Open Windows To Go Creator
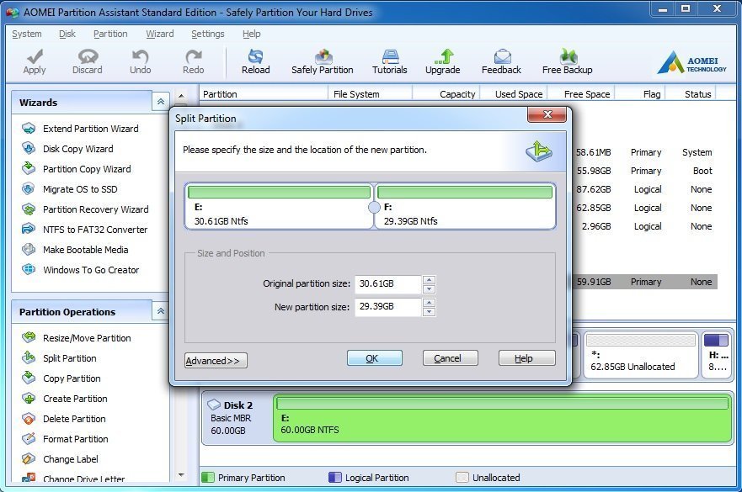742x492 pixels. pos(81,270)
